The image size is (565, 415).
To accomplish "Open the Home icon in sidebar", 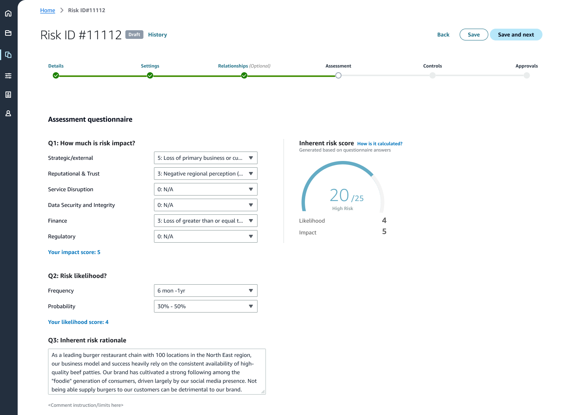I will [x=8, y=13].
